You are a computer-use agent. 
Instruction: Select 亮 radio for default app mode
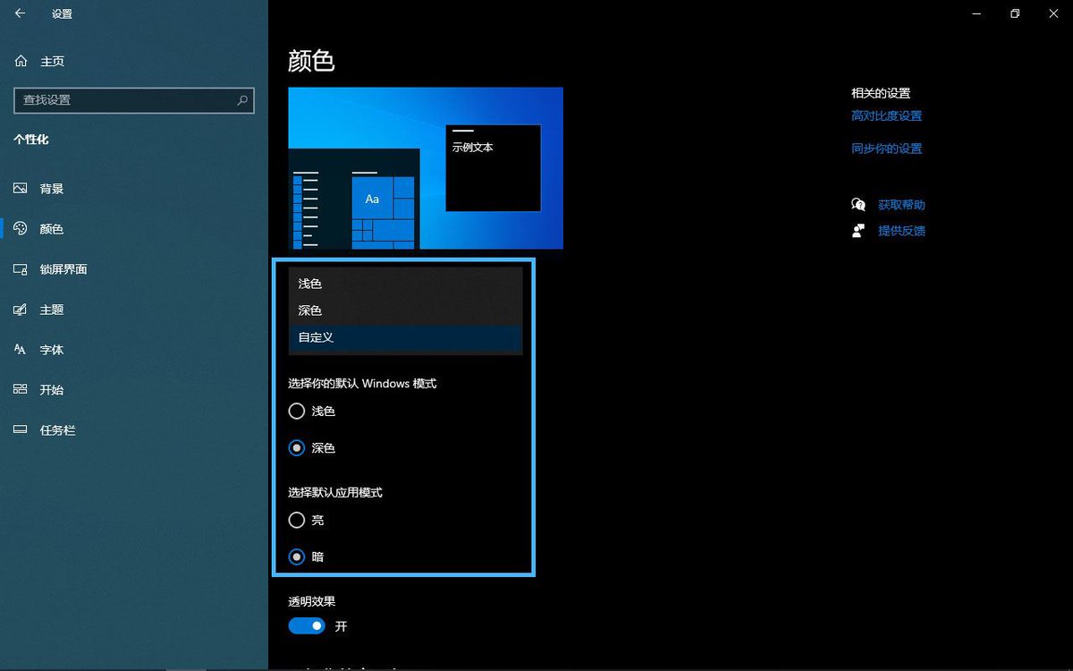pos(297,520)
